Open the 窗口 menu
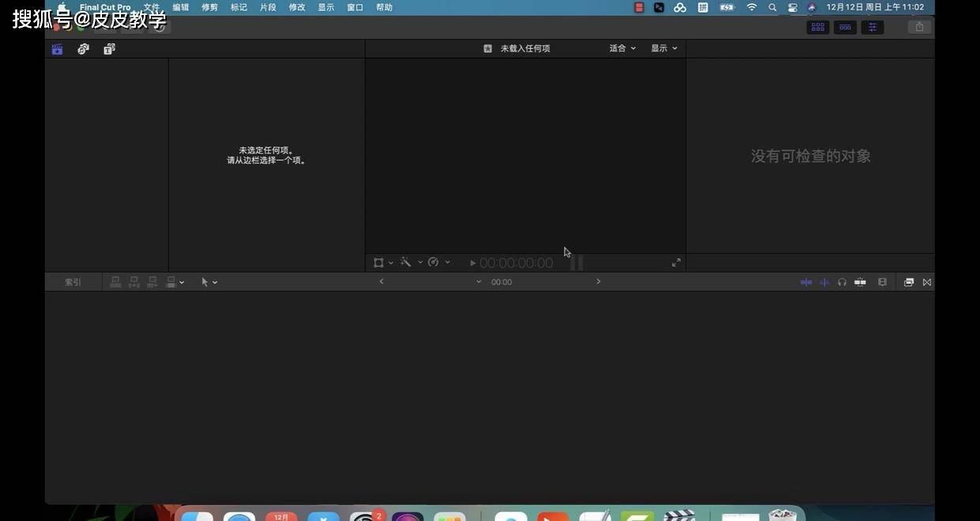 (354, 7)
